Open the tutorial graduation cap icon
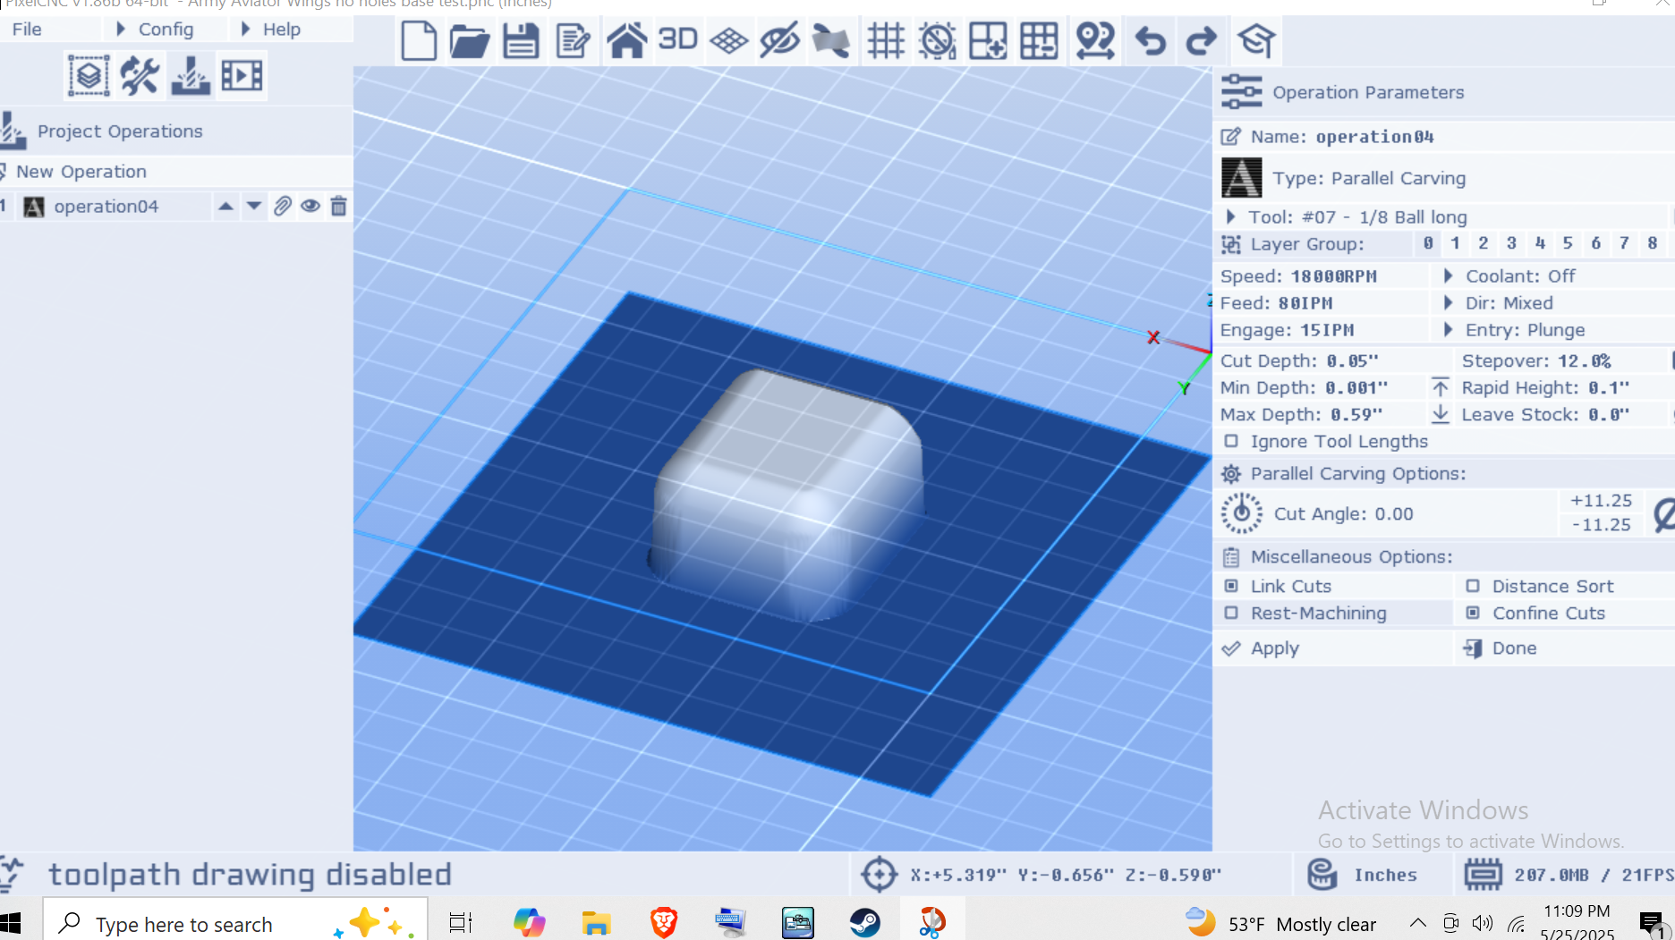This screenshot has height=940, width=1675. pos(1255,41)
